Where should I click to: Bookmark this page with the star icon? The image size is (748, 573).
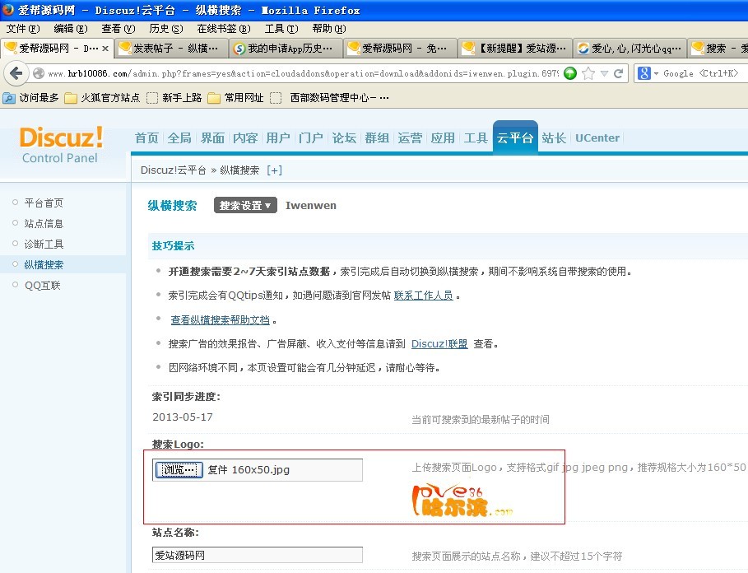[x=588, y=73]
